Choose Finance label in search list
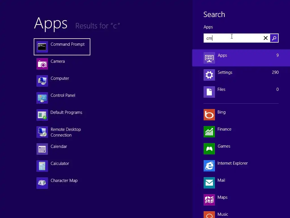 (224, 129)
